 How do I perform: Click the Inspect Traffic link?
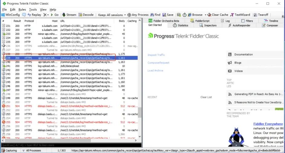pos(156,55)
